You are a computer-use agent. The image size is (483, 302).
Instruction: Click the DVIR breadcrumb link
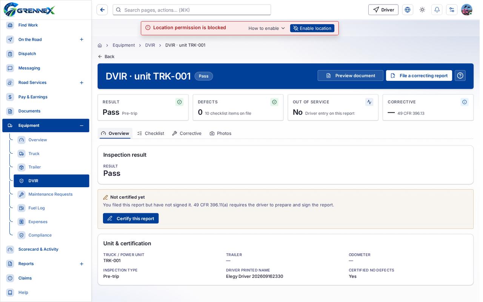pyautogui.click(x=150, y=45)
